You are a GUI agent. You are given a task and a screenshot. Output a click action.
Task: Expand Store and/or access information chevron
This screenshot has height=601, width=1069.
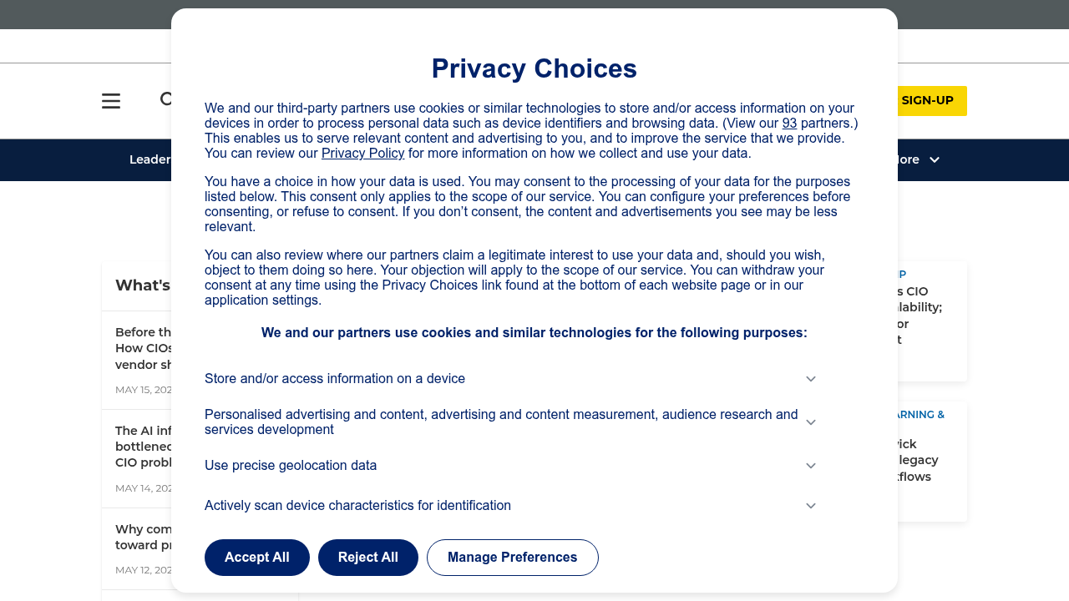click(811, 379)
